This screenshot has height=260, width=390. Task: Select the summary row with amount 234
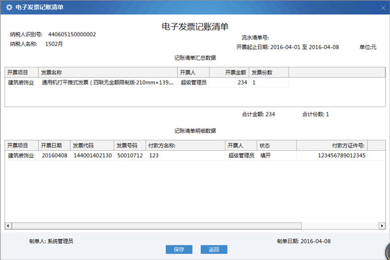[x=130, y=83]
